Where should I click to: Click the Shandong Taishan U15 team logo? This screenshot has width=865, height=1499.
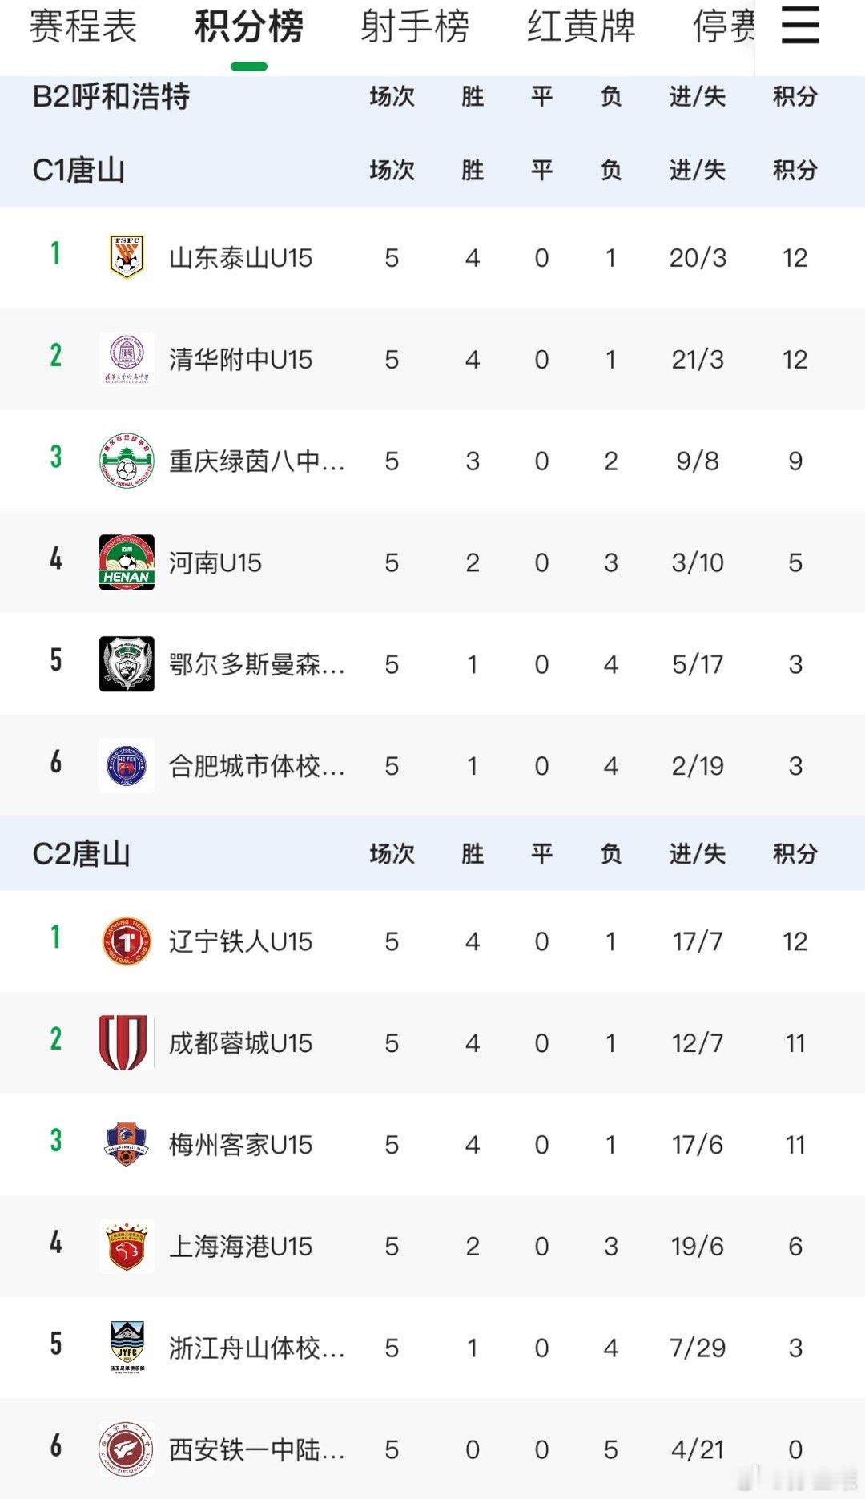click(127, 258)
